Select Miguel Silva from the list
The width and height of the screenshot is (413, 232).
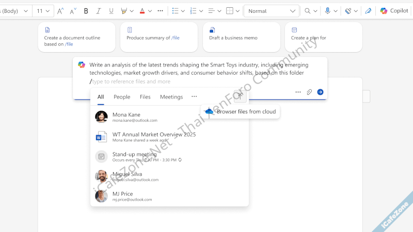point(170,176)
